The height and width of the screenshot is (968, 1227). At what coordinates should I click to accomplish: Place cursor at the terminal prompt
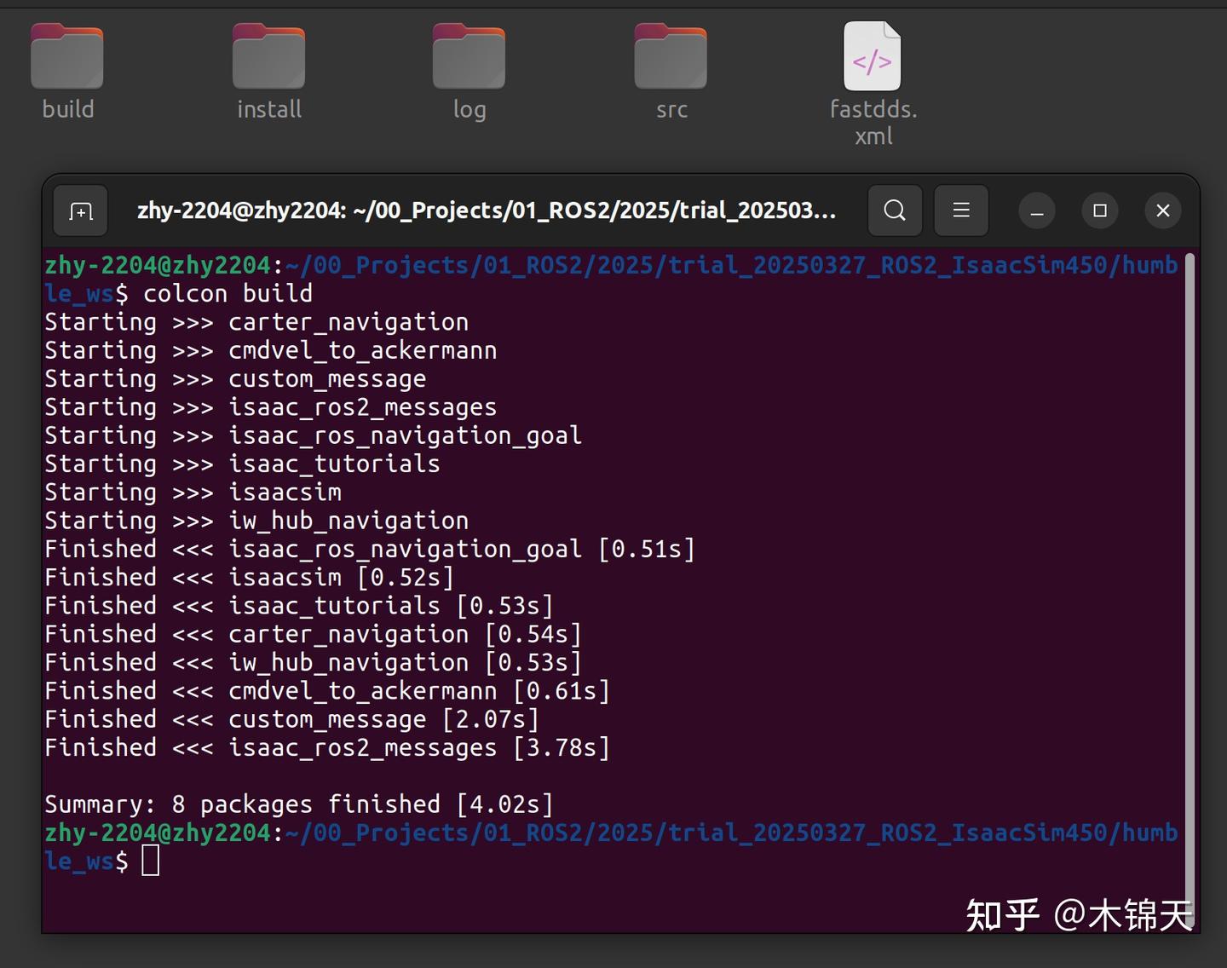[x=152, y=861]
